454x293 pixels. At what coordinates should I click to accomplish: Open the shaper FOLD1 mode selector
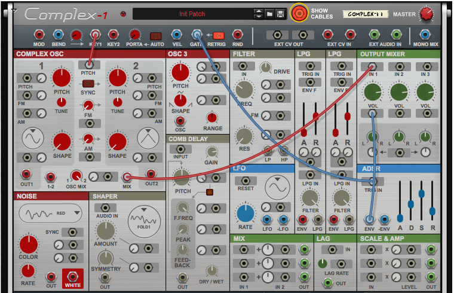coord(144,222)
